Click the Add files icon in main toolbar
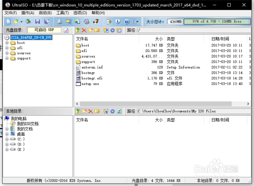 [109, 21]
